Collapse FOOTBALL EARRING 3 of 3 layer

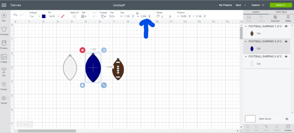pyautogui.click(x=246, y=41)
